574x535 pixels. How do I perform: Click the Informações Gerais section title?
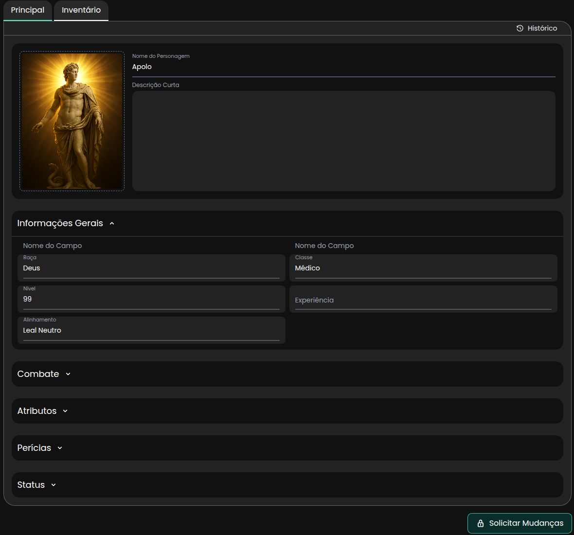(x=60, y=223)
